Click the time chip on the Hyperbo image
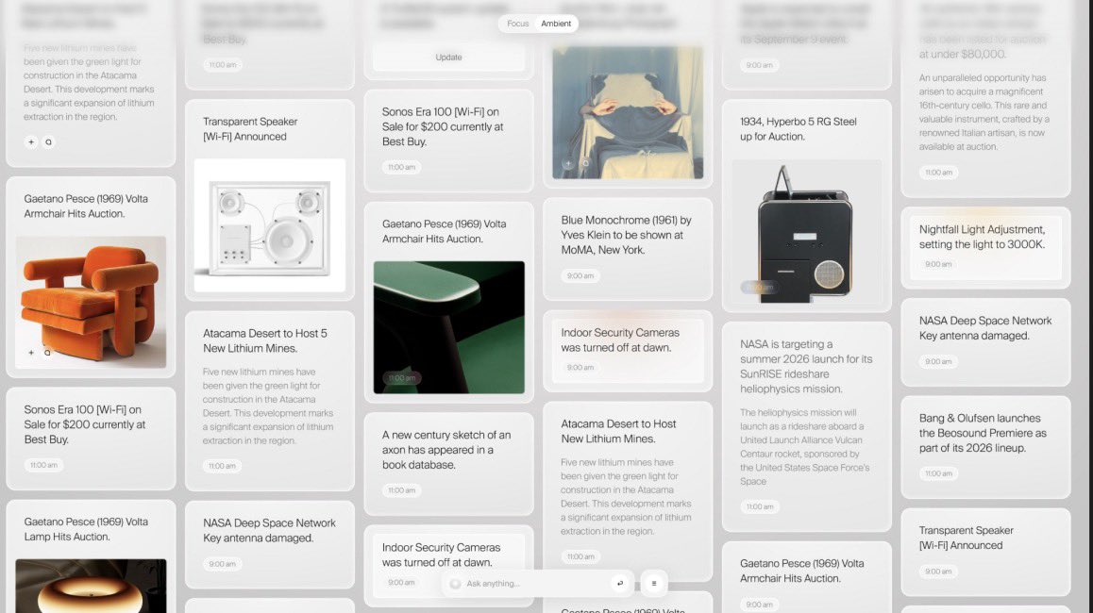Image resolution: width=1093 pixels, height=613 pixels. click(x=760, y=287)
